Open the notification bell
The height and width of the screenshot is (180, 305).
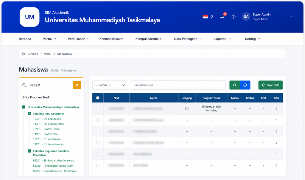pyautogui.click(x=222, y=17)
